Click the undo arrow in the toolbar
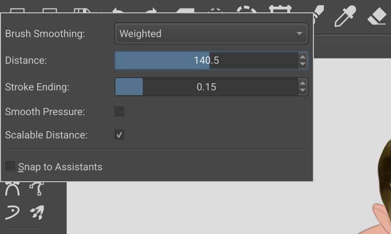The image size is (391, 234). (x=118, y=10)
